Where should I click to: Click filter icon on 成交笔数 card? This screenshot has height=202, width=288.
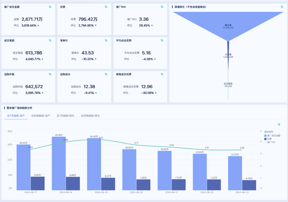50,40
